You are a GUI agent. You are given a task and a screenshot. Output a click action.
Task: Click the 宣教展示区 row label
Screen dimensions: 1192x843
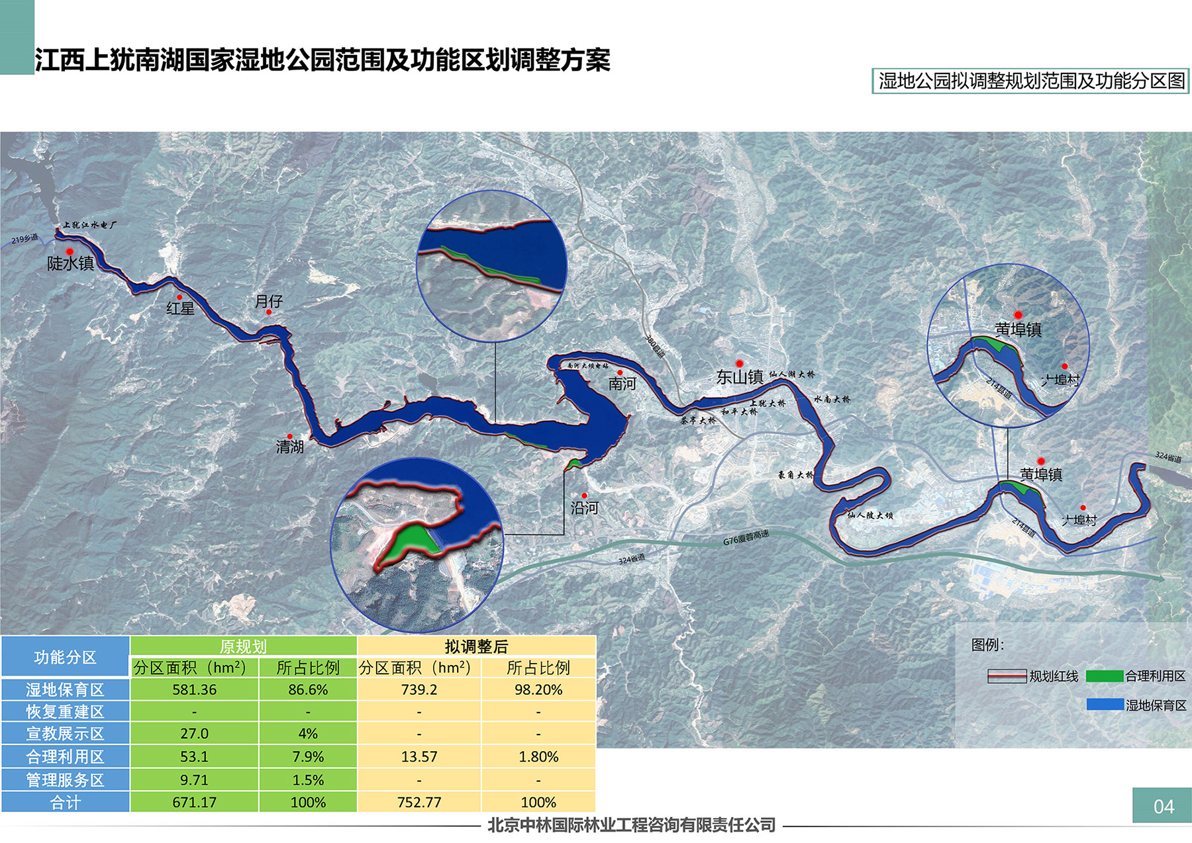click(65, 733)
